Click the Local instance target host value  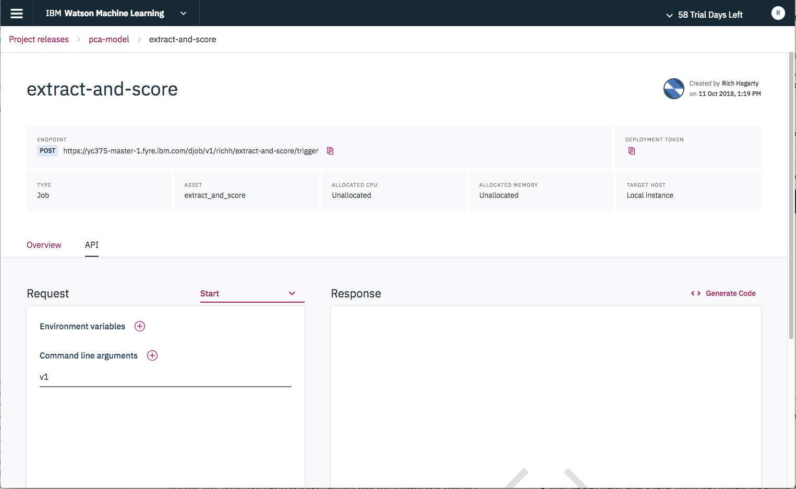[x=650, y=195]
